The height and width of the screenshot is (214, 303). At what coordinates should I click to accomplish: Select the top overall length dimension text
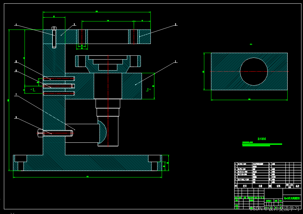pyautogui.click(x=97, y=11)
